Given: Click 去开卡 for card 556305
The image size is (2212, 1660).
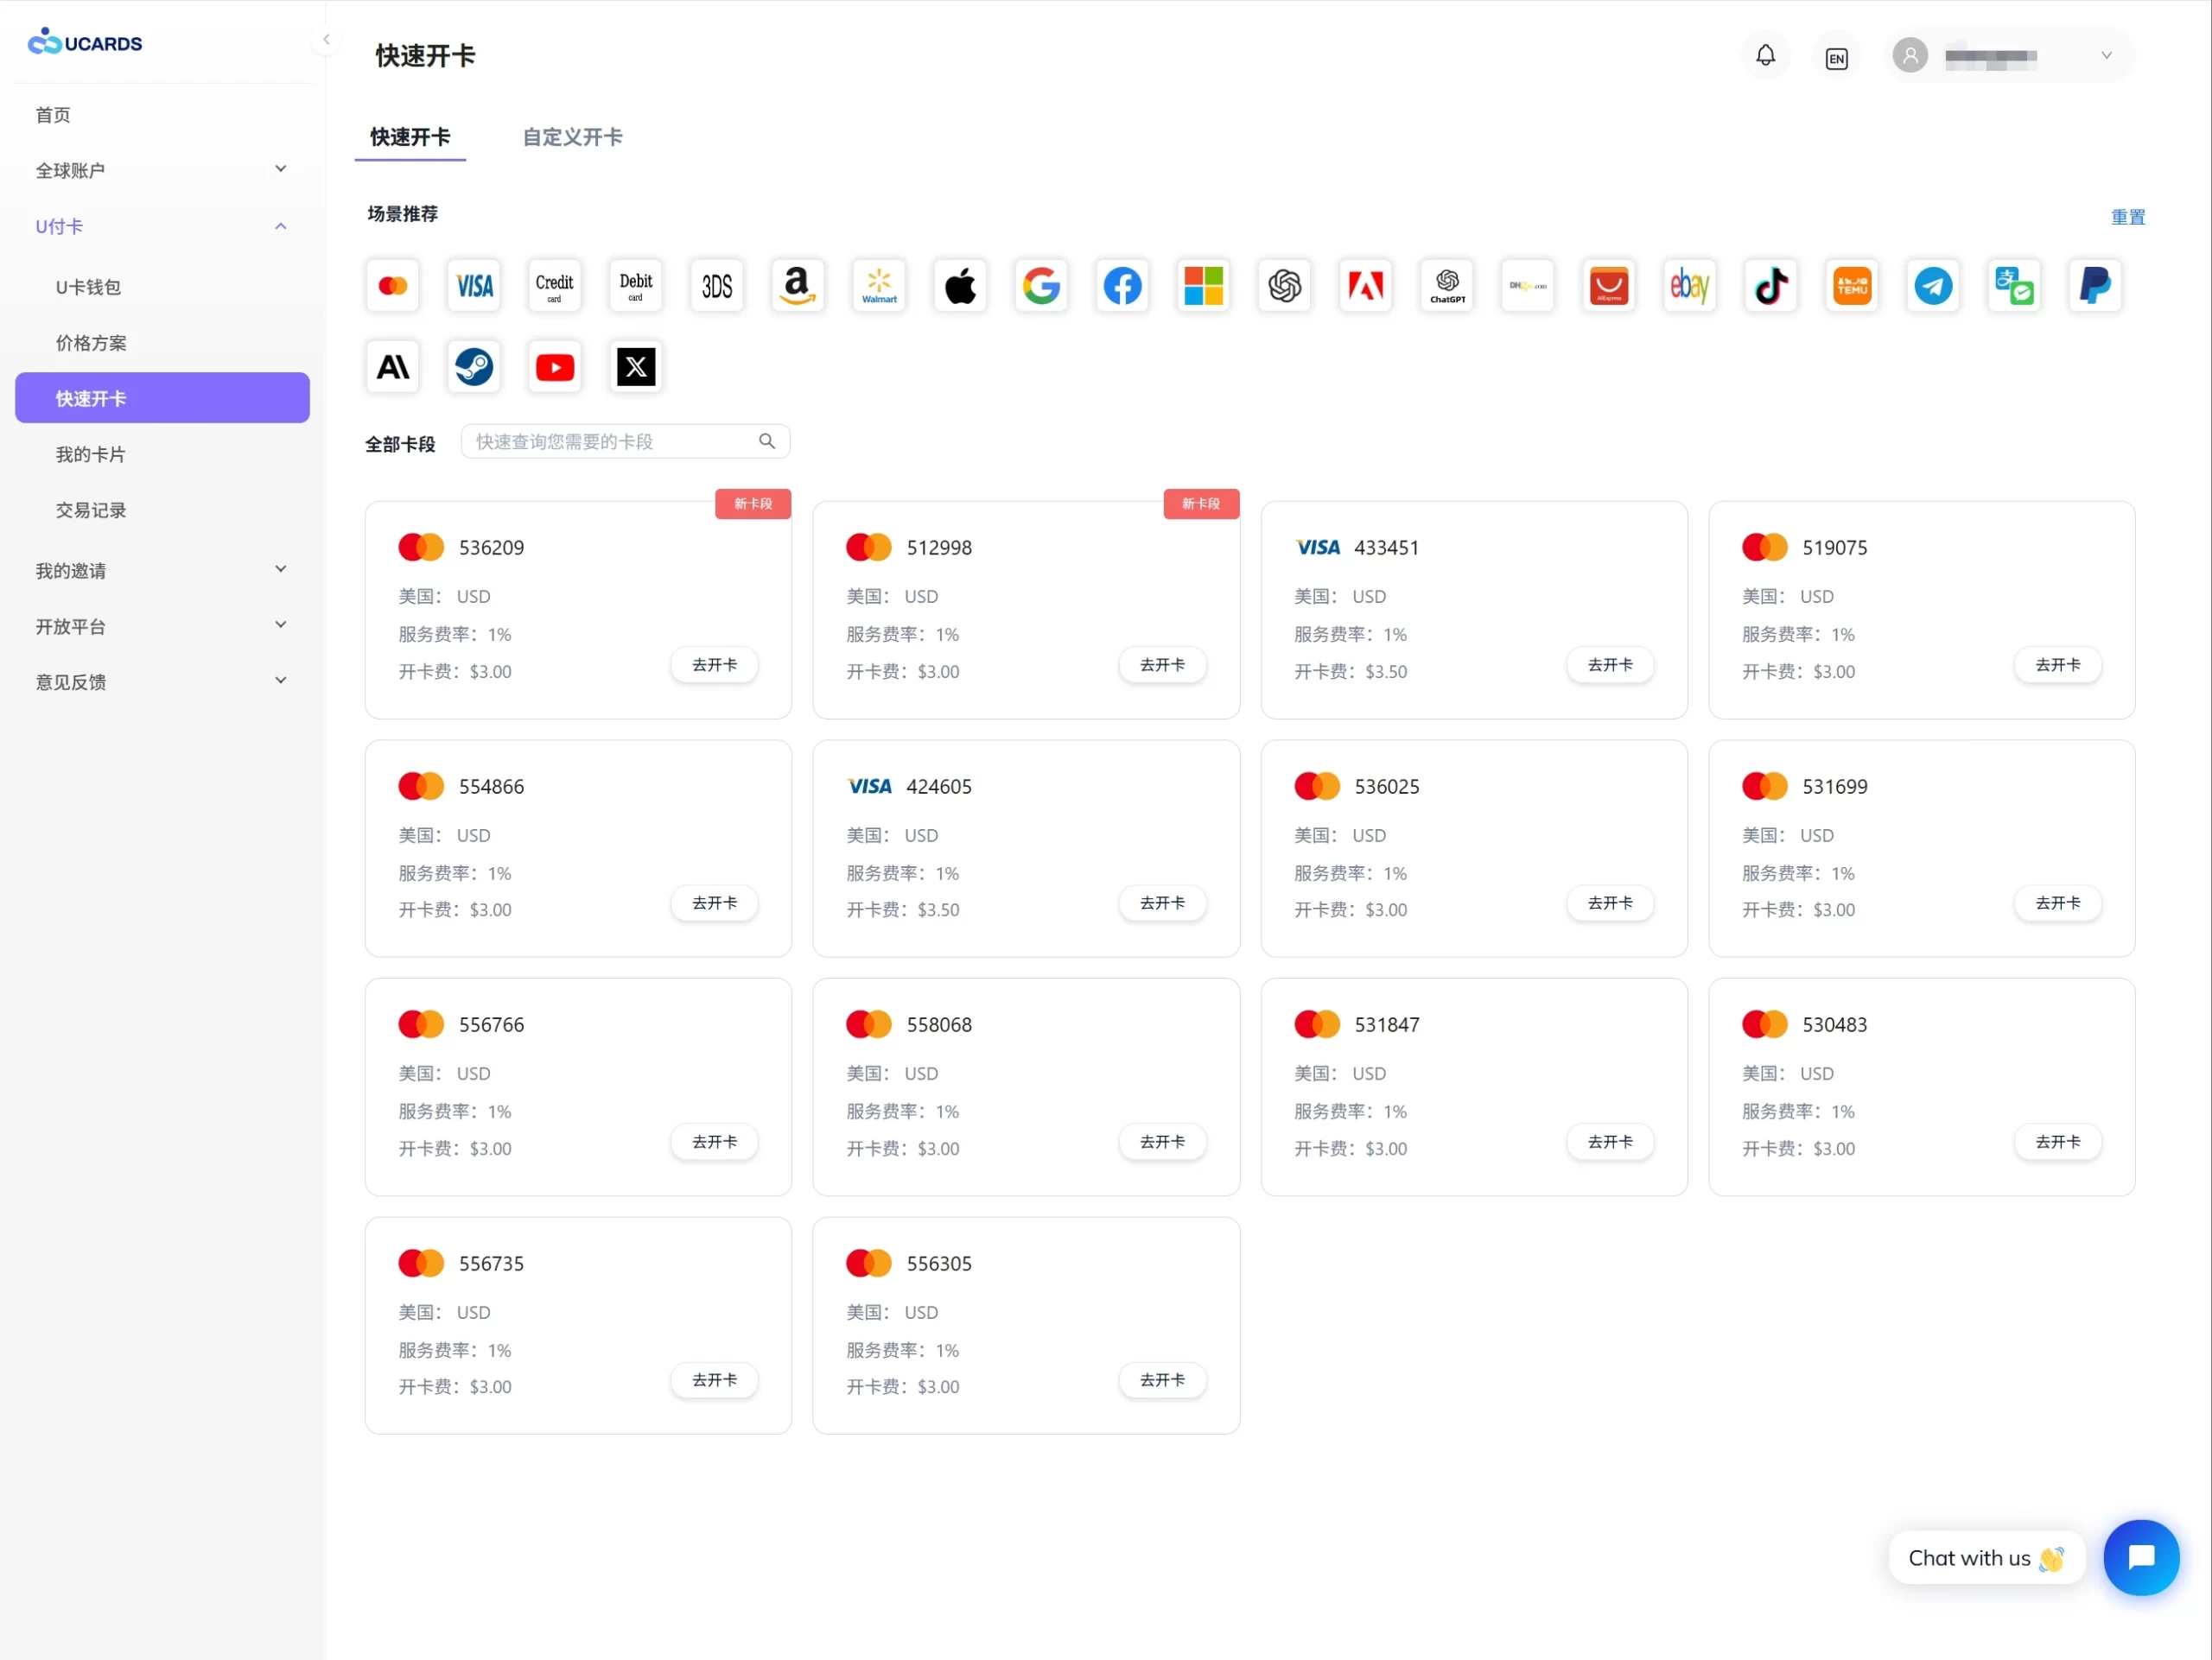Looking at the screenshot, I should click(x=1162, y=1379).
